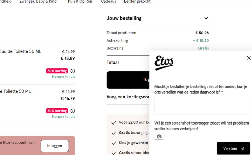Click the second Toilette 50 ML product name
The image size is (252, 155).
pos(15,91)
